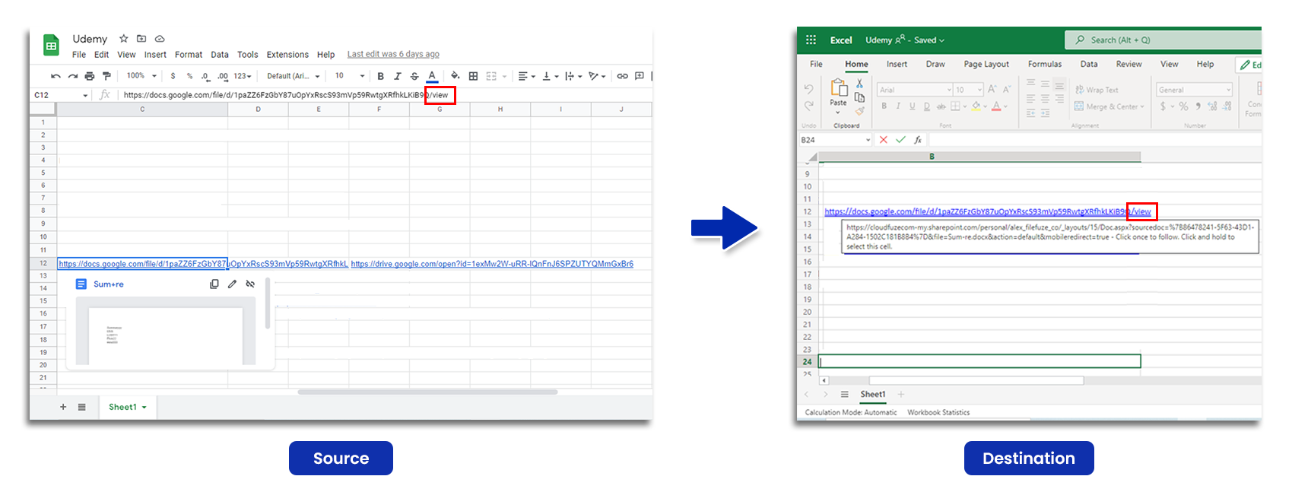Click horizontal scrollbar in Google Sheets
1292x492 pixels.
(x=427, y=392)
